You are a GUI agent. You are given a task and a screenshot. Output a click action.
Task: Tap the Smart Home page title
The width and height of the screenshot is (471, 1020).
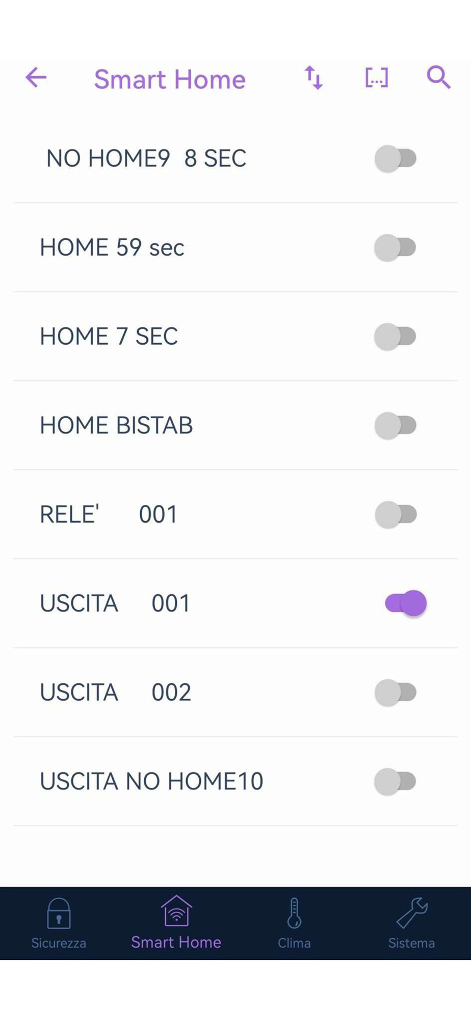(170, 80)
